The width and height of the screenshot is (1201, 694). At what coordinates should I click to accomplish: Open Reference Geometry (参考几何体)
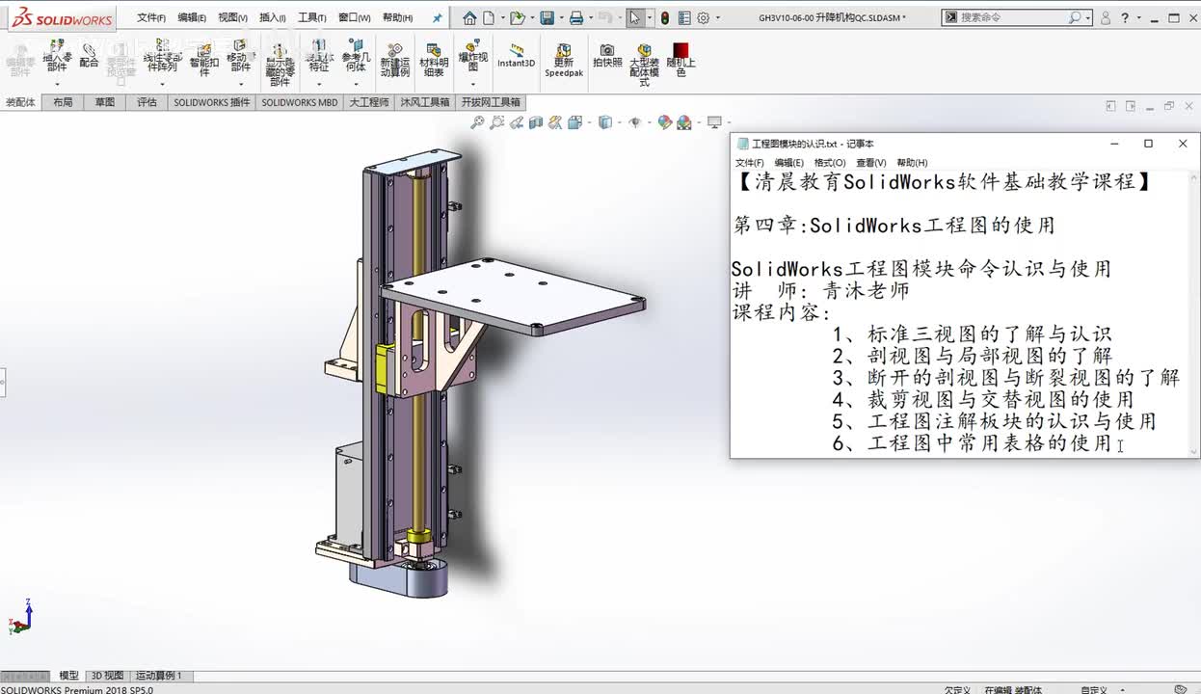(x=356, y=55)
